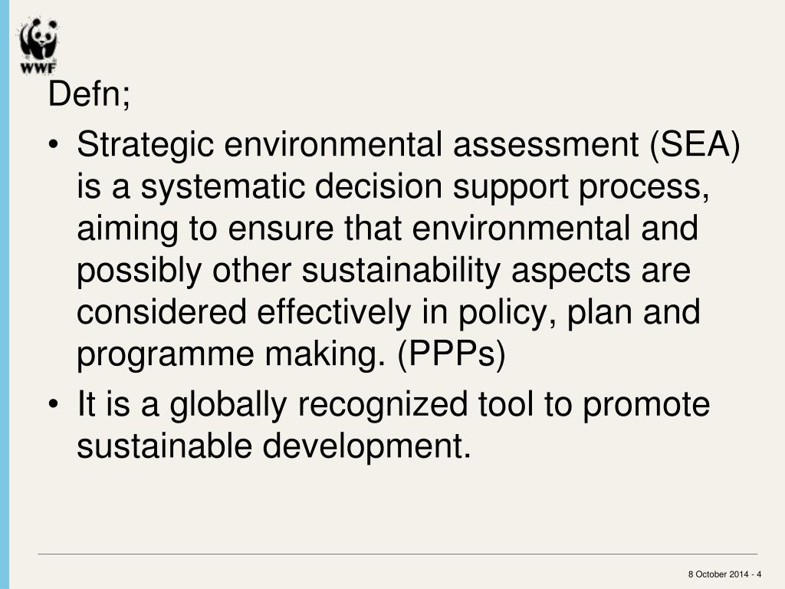
Task: Click 'programme making.' text
Action: (x=232, y=355)
